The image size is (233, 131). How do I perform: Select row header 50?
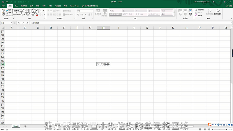[x=2, y=79]
